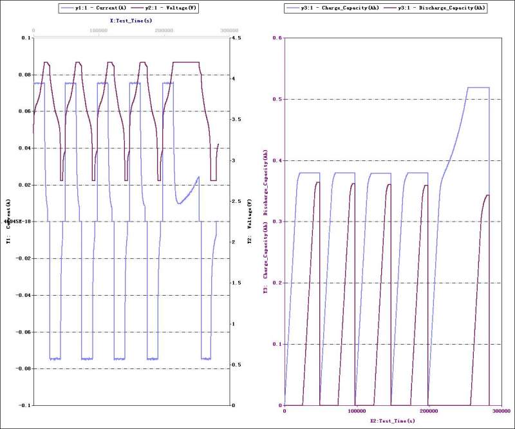Click the 300000 tick on the right chart's bottom axis
This screenshot has height=429, width=515.
pos(501,412)
